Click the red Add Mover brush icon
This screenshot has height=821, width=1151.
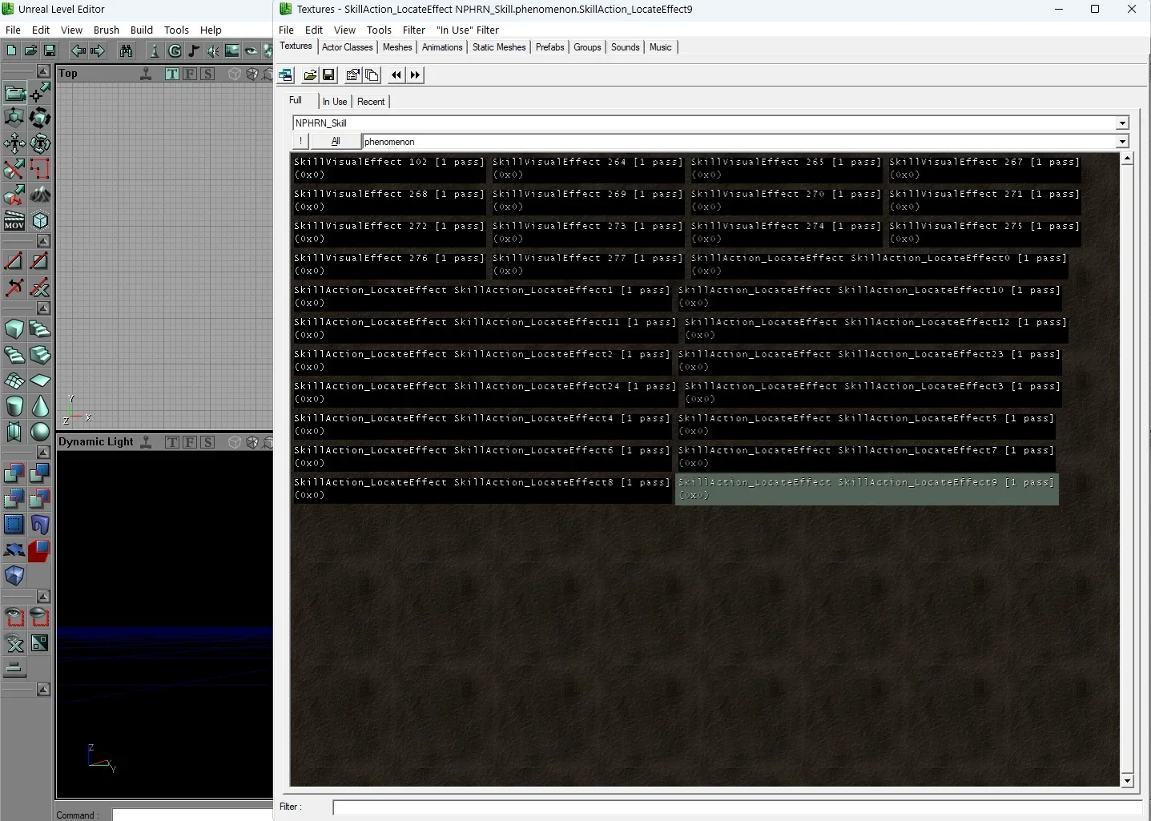coord(40,550)
